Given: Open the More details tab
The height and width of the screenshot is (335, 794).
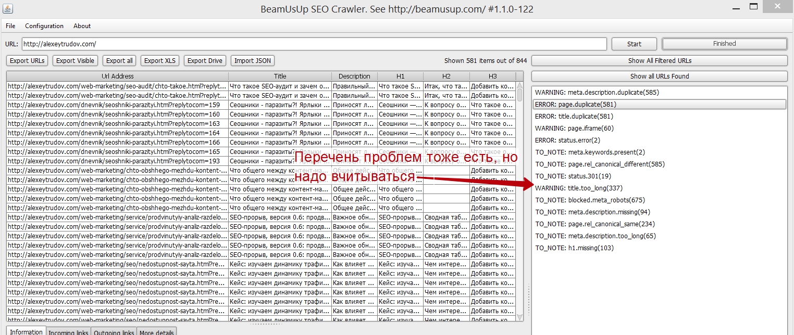Looking at the screenshot, I should click(x=157, y=331).
